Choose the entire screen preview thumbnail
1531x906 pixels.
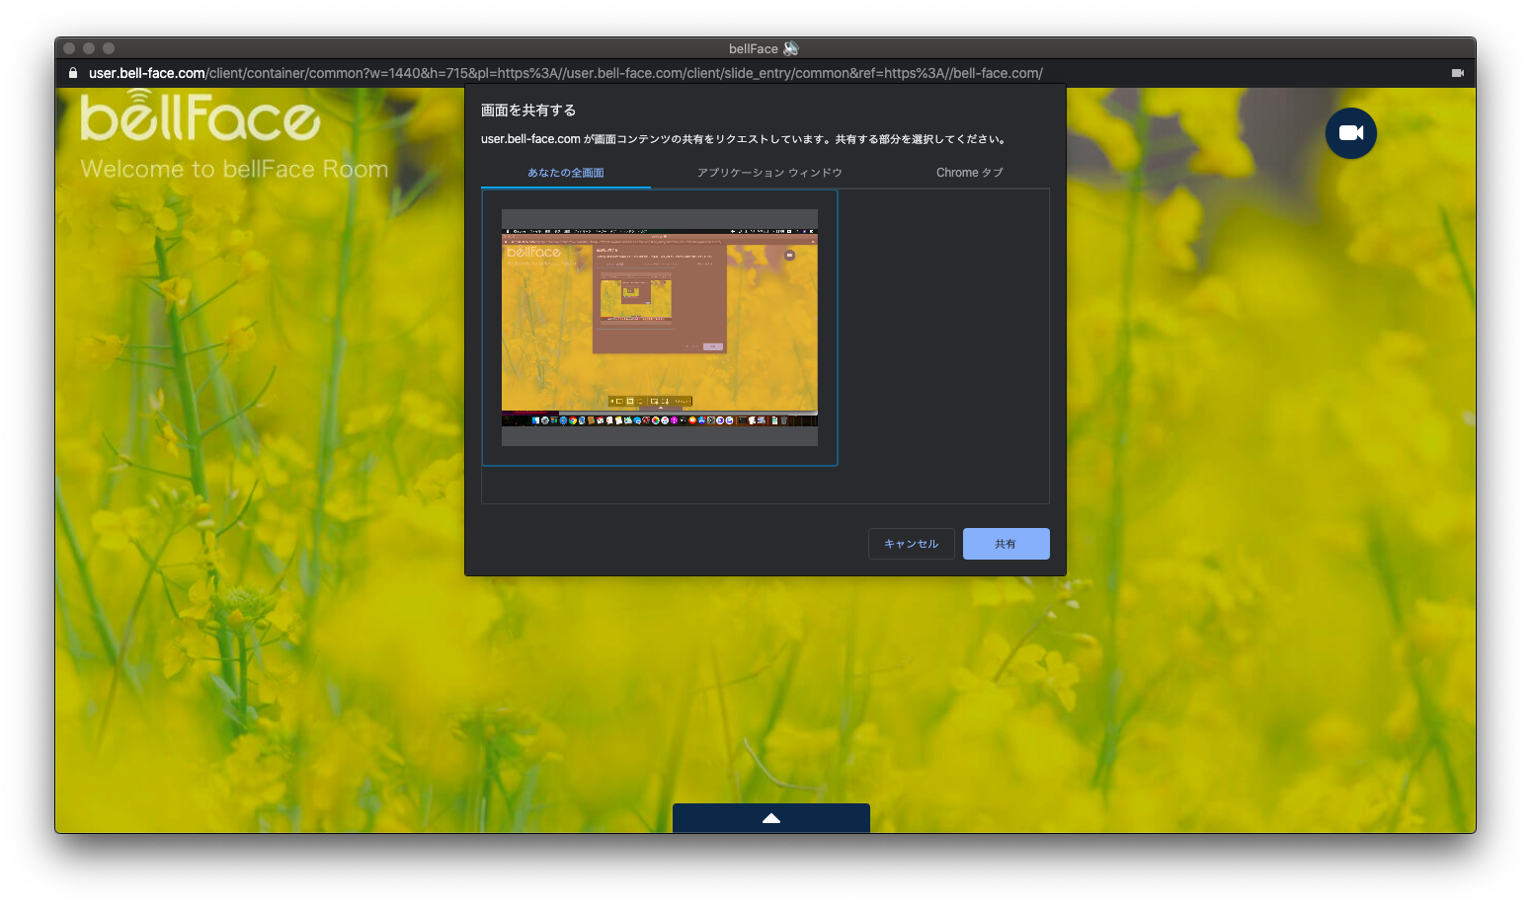(x=660, y=328)
